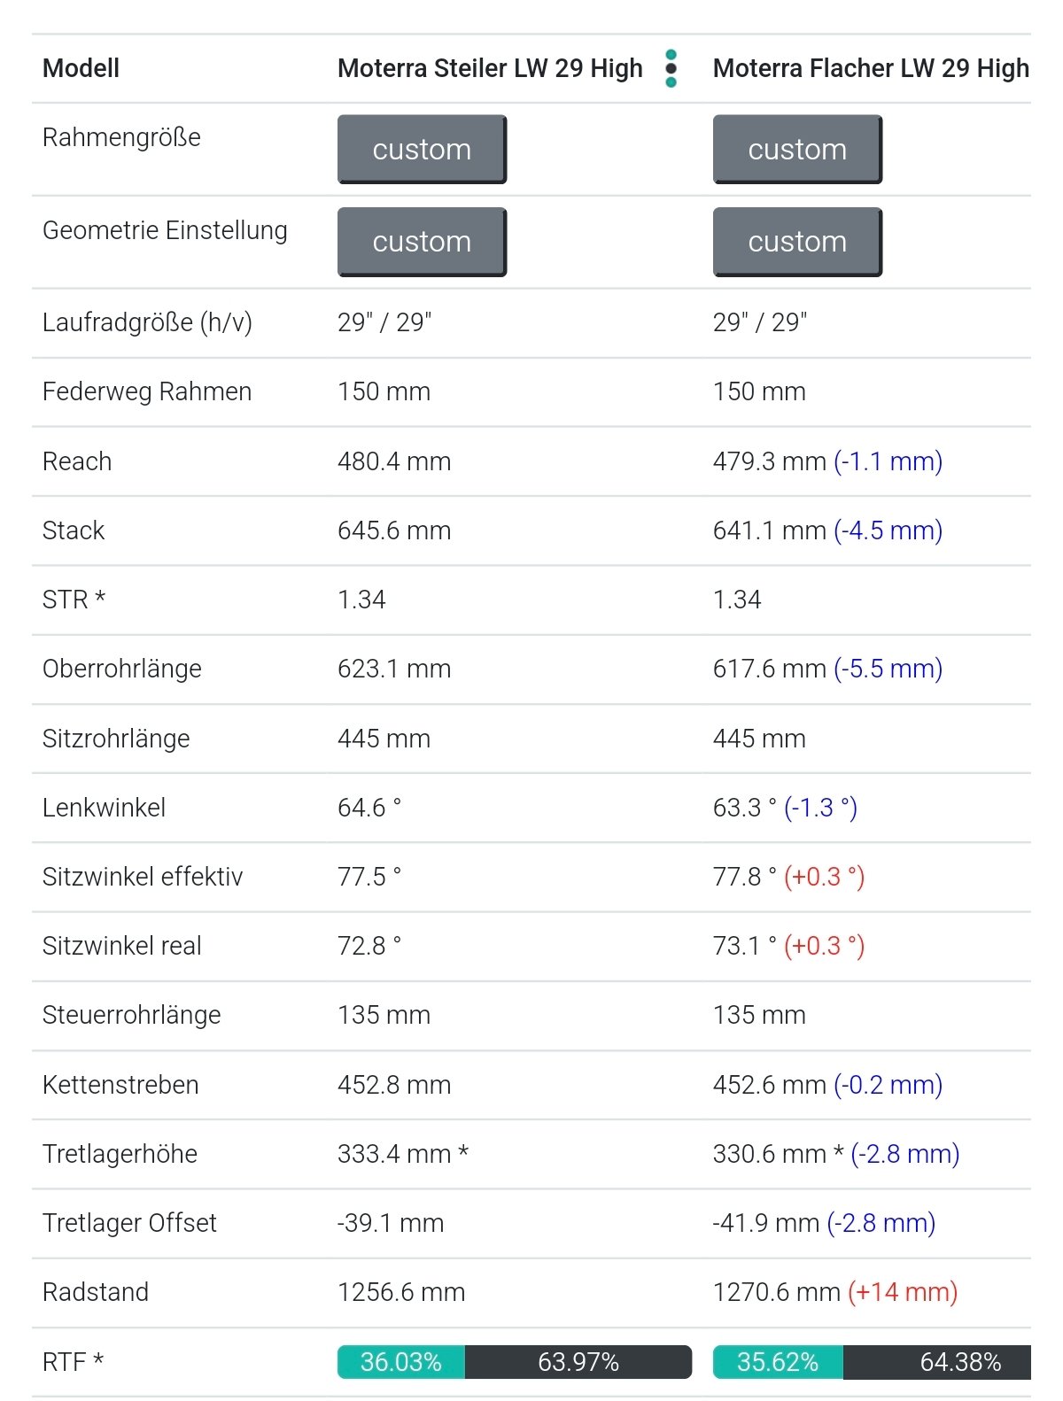1063x1401 pixels.
Task: Select the Moterra Flacher LW 29 High header
Action: [871, 68]
